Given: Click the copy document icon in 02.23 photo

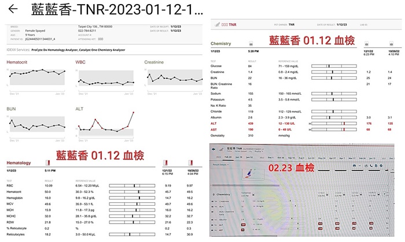Looking at the screenshot, I should pyautogui.click(x=376, y=166).
